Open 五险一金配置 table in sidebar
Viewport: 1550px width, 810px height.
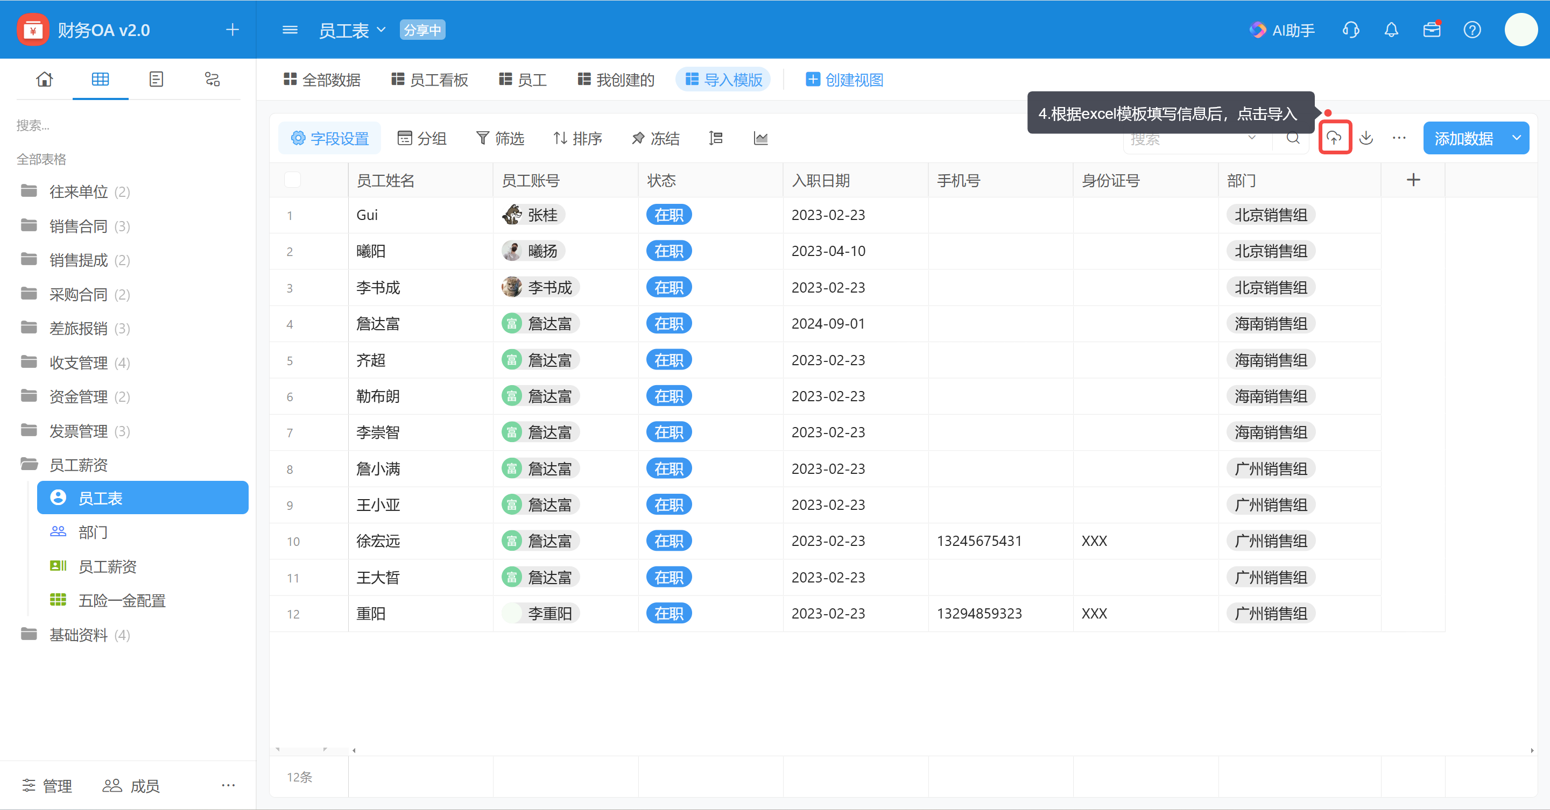pos(143,600)
